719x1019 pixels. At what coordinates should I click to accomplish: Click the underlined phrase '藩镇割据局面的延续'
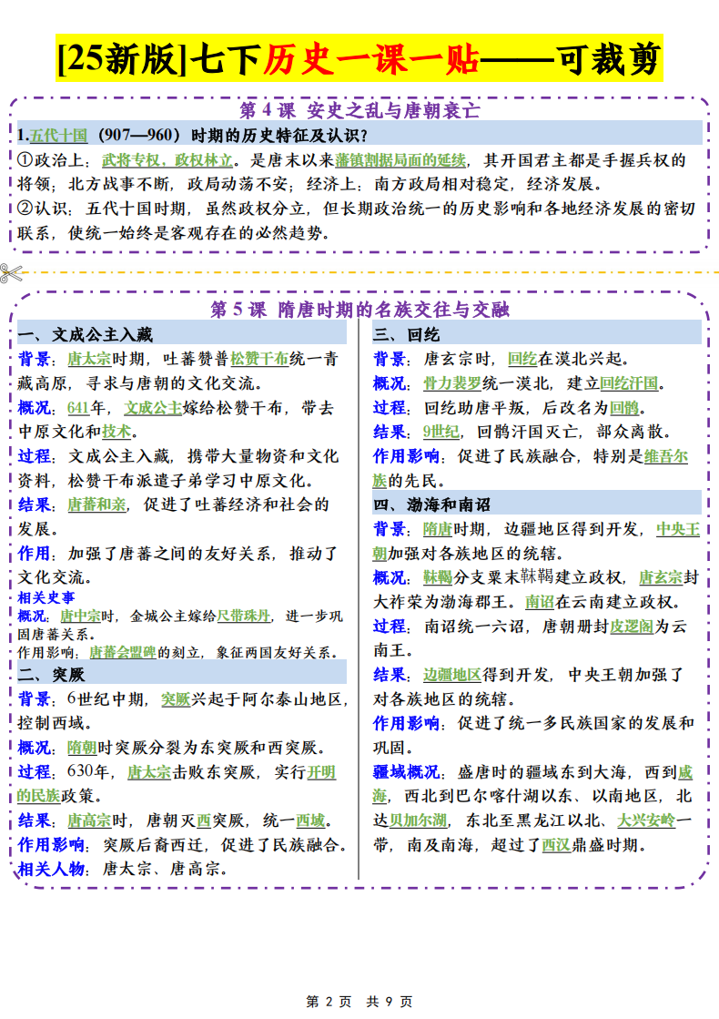click(400, 160)
